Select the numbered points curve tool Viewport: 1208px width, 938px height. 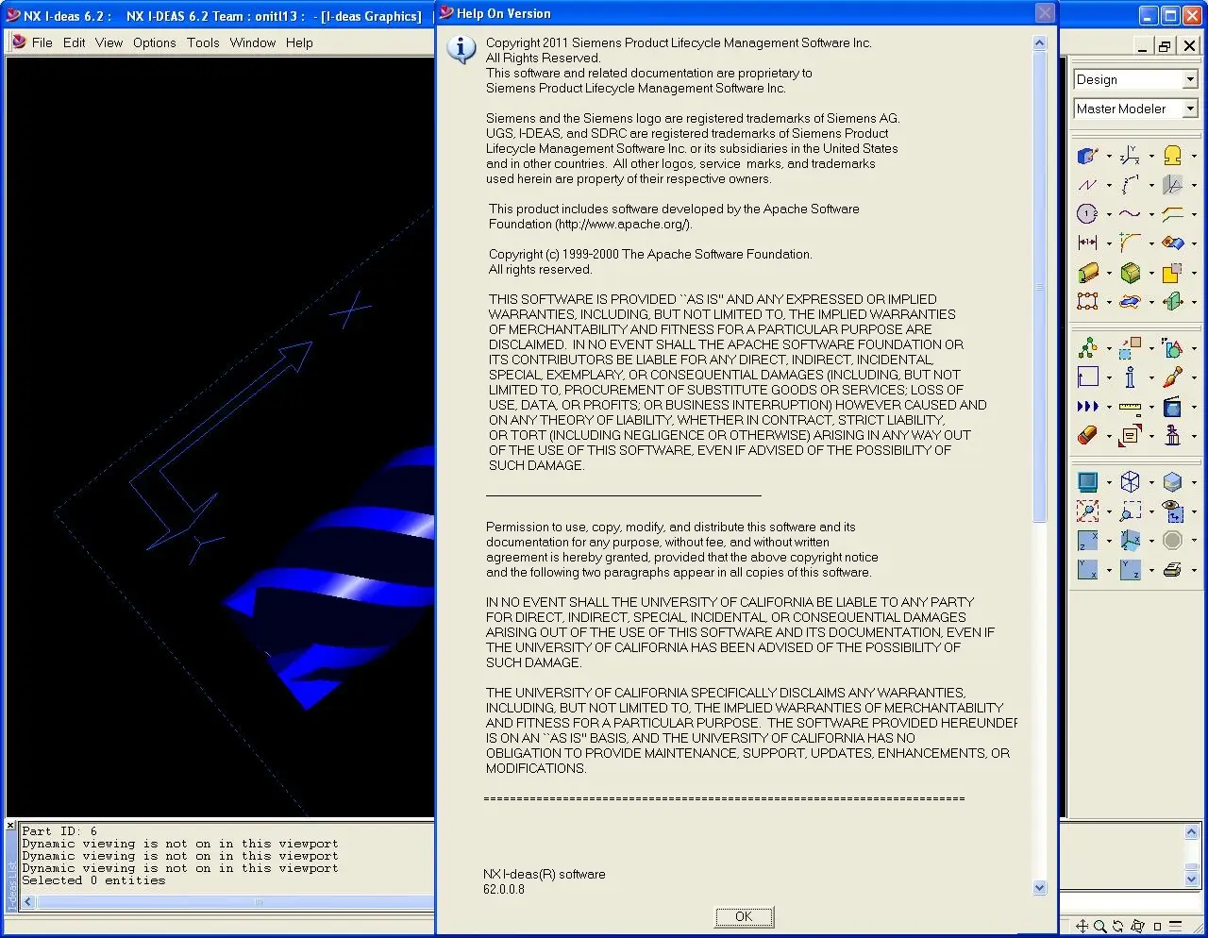1130,185
